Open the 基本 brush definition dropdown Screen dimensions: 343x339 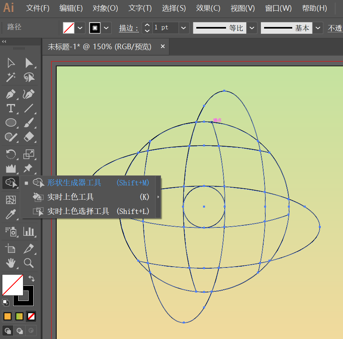[318, 28]
